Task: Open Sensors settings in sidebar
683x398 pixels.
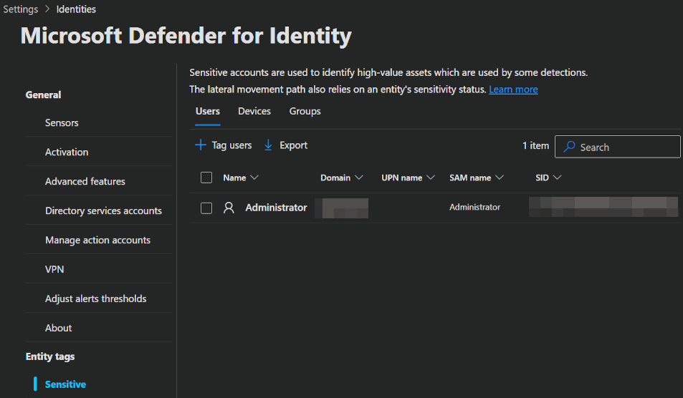Action: (62, 123)
